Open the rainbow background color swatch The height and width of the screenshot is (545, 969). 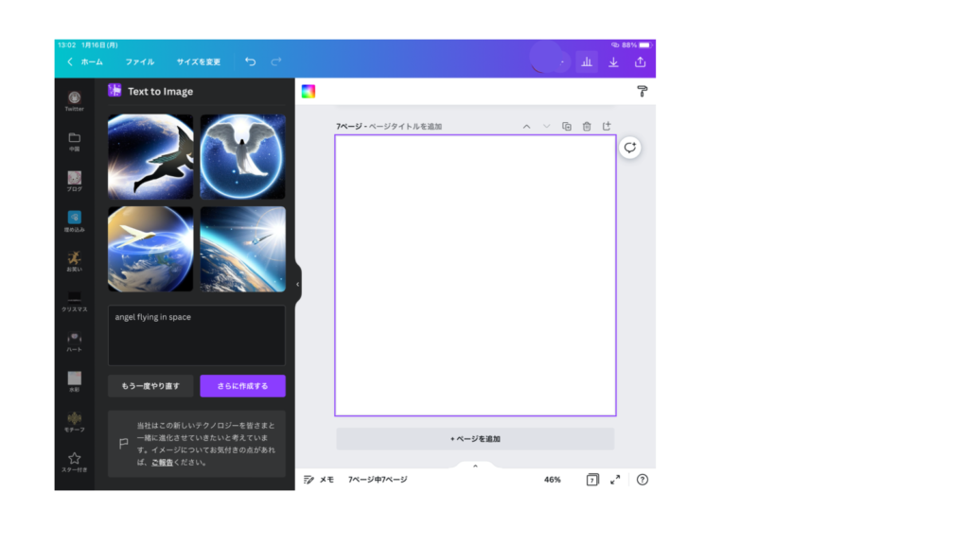[308, 92]
